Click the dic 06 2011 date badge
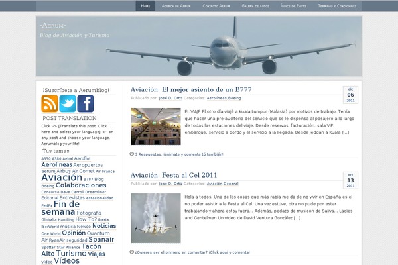 (x=350, y=95)
